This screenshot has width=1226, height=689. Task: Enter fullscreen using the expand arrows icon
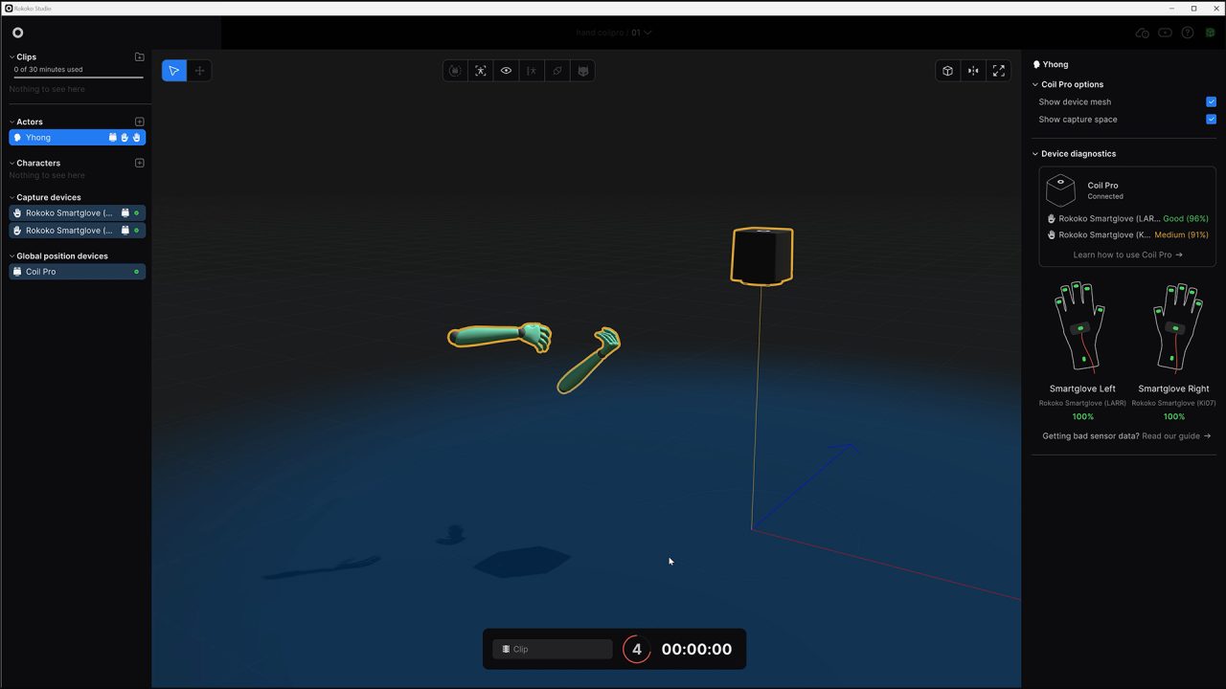click(998, 70)
